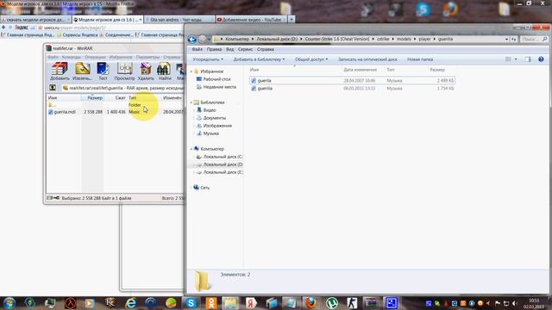552x310 pixels.
Task: Open the Windows Start orb
Action: pyautogui.click(x=9, y=303)
